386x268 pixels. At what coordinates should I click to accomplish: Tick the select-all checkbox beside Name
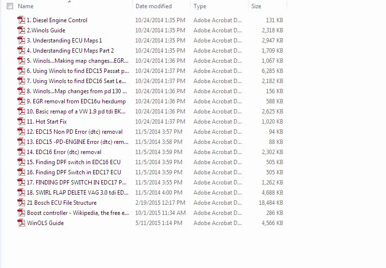[10, 6]
